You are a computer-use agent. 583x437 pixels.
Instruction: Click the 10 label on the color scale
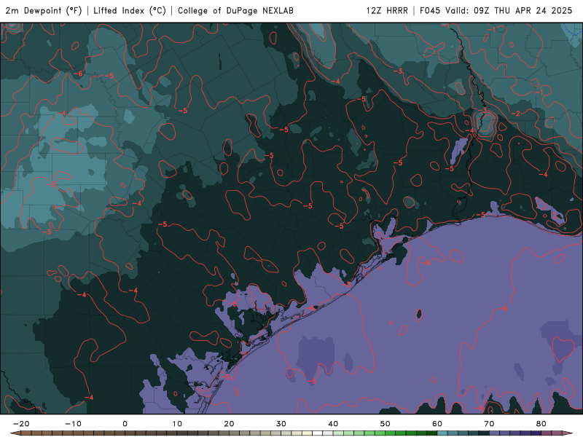177,424
